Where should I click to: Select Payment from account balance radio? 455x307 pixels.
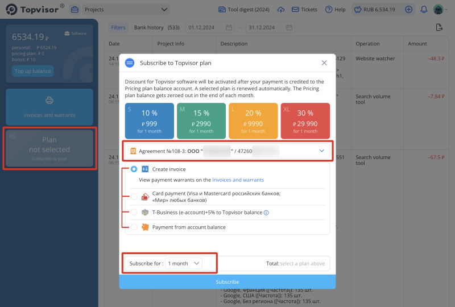pyautogui.click(x=134, y=227)
